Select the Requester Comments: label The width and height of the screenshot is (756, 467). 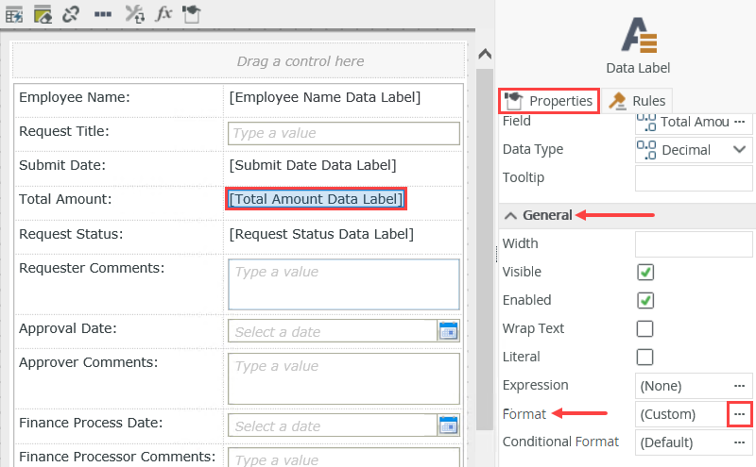point(92,268)
